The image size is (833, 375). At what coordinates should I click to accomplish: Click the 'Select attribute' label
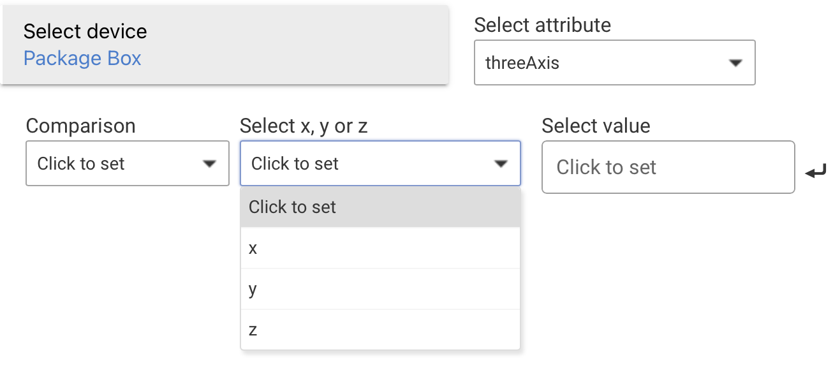[543, 25]
